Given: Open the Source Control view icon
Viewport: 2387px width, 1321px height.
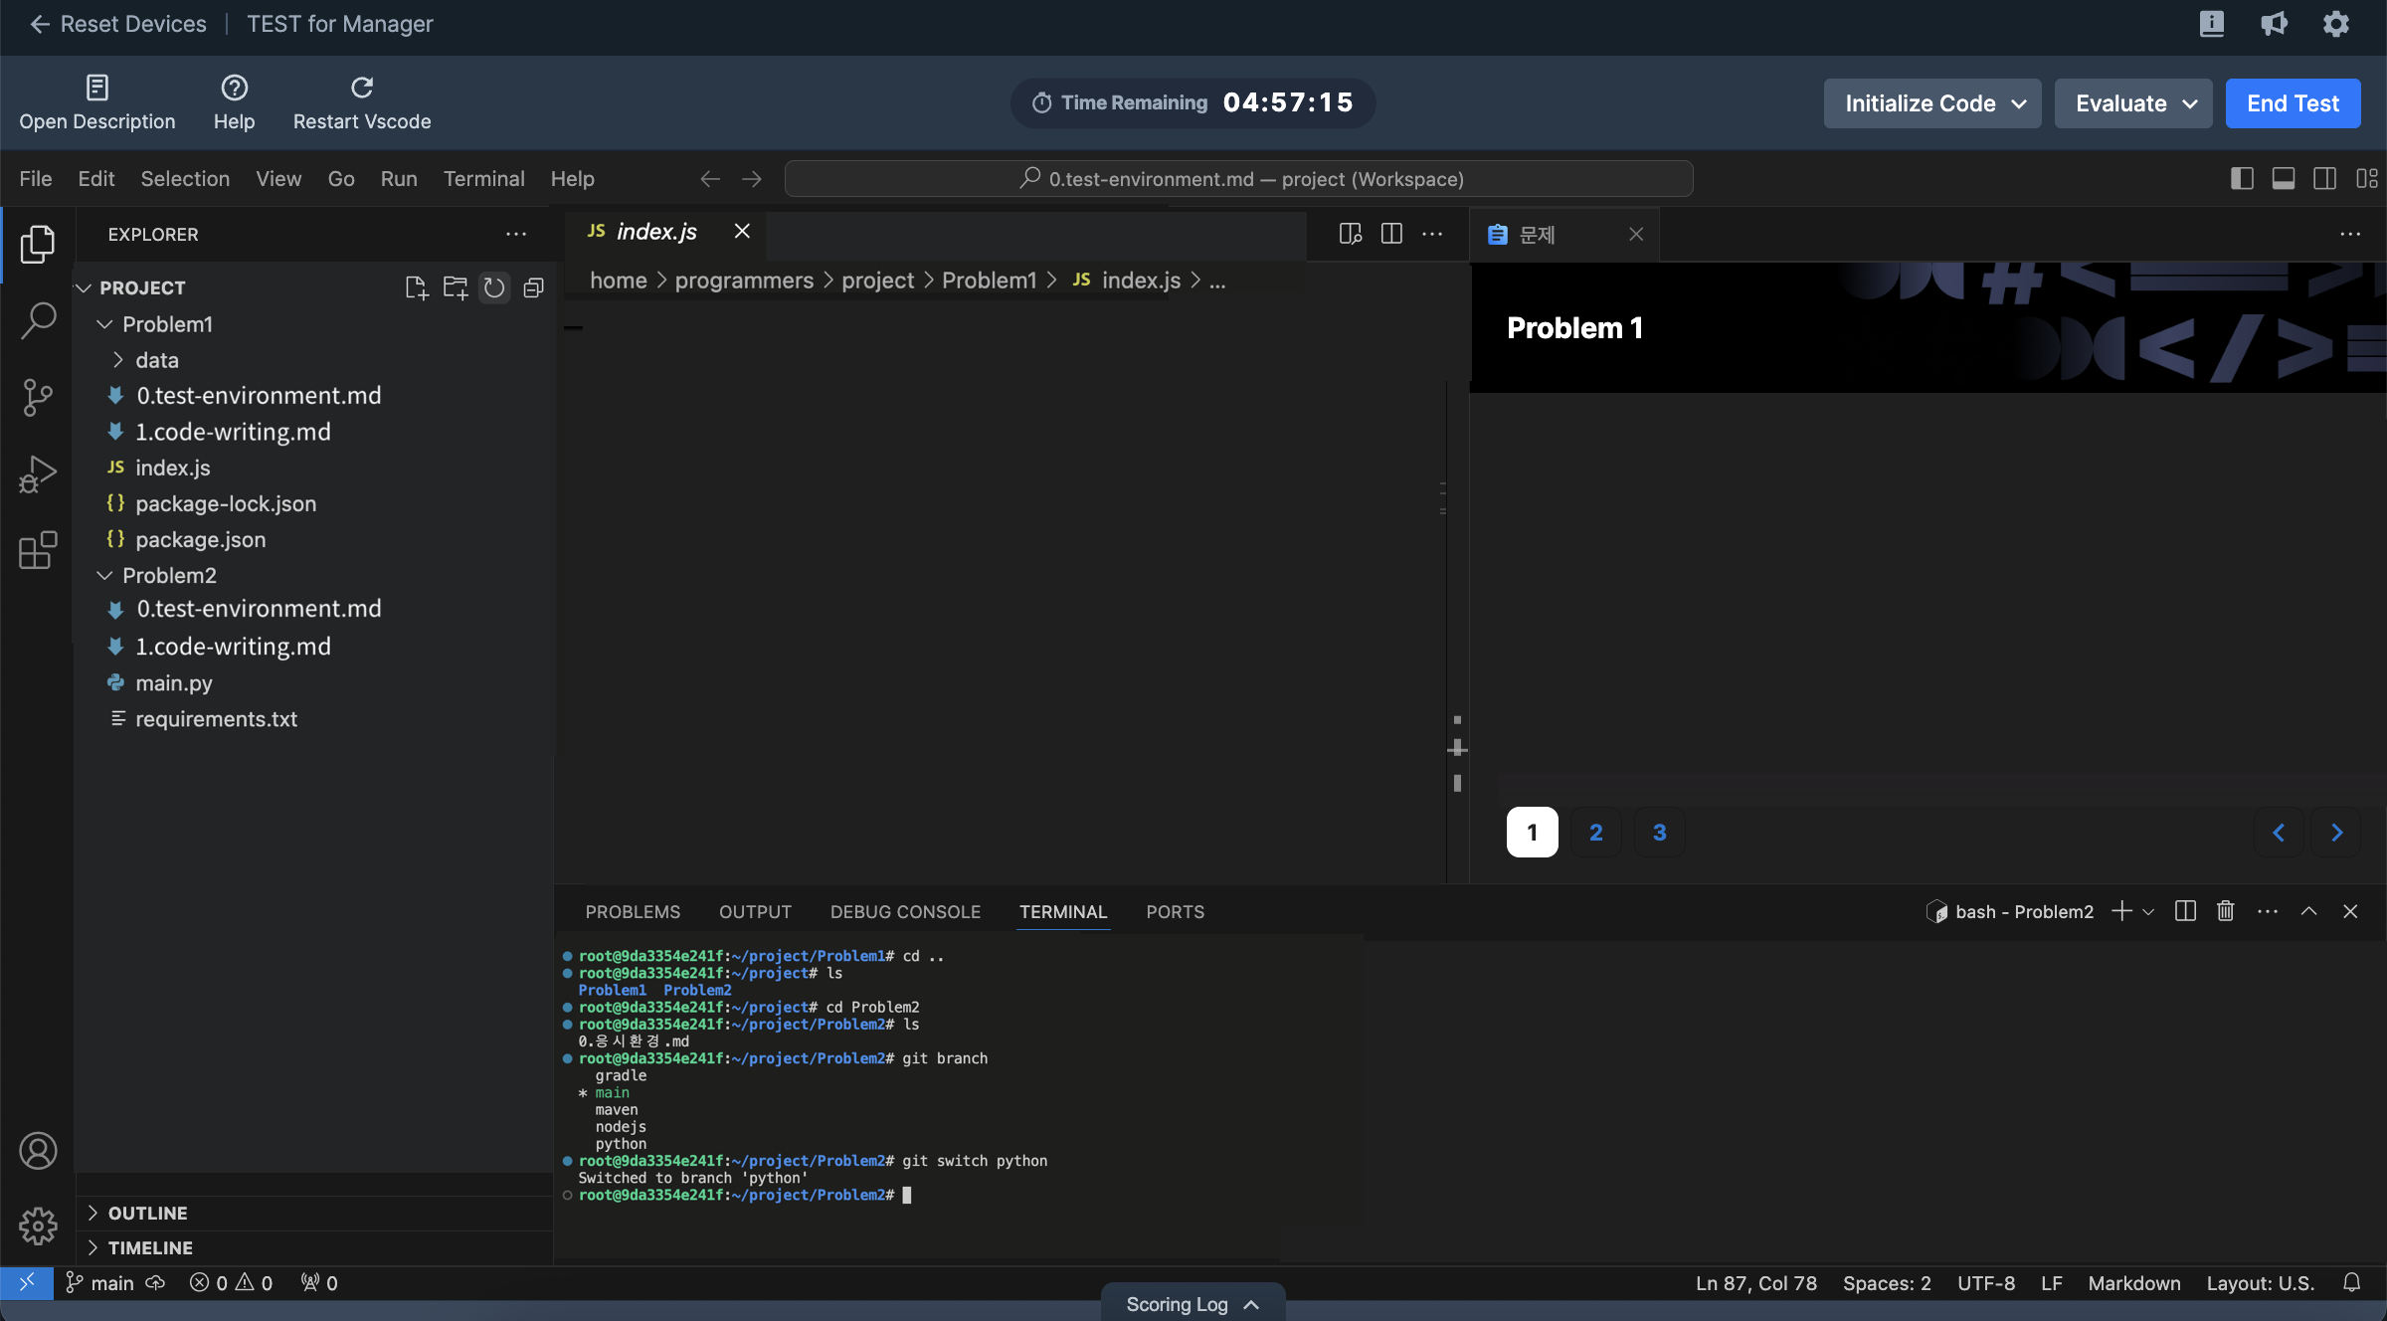Looking at the screenshot, I should coord(38,397).
